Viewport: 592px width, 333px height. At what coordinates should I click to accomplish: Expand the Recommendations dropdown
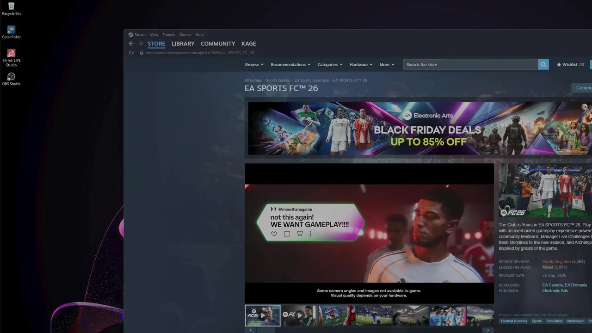290,65
